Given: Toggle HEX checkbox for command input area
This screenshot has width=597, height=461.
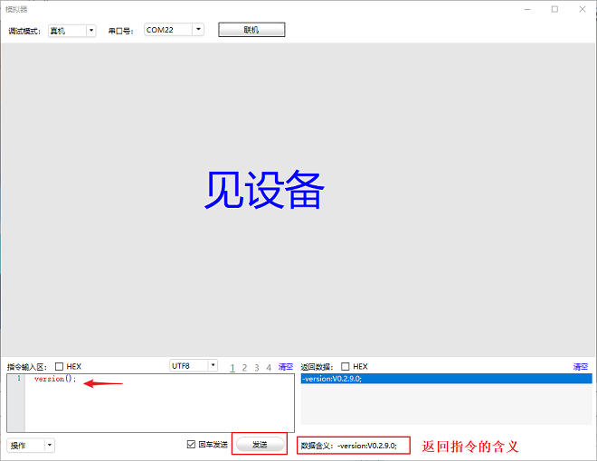Looking at the screenshot, I should [x=59, y=366].
